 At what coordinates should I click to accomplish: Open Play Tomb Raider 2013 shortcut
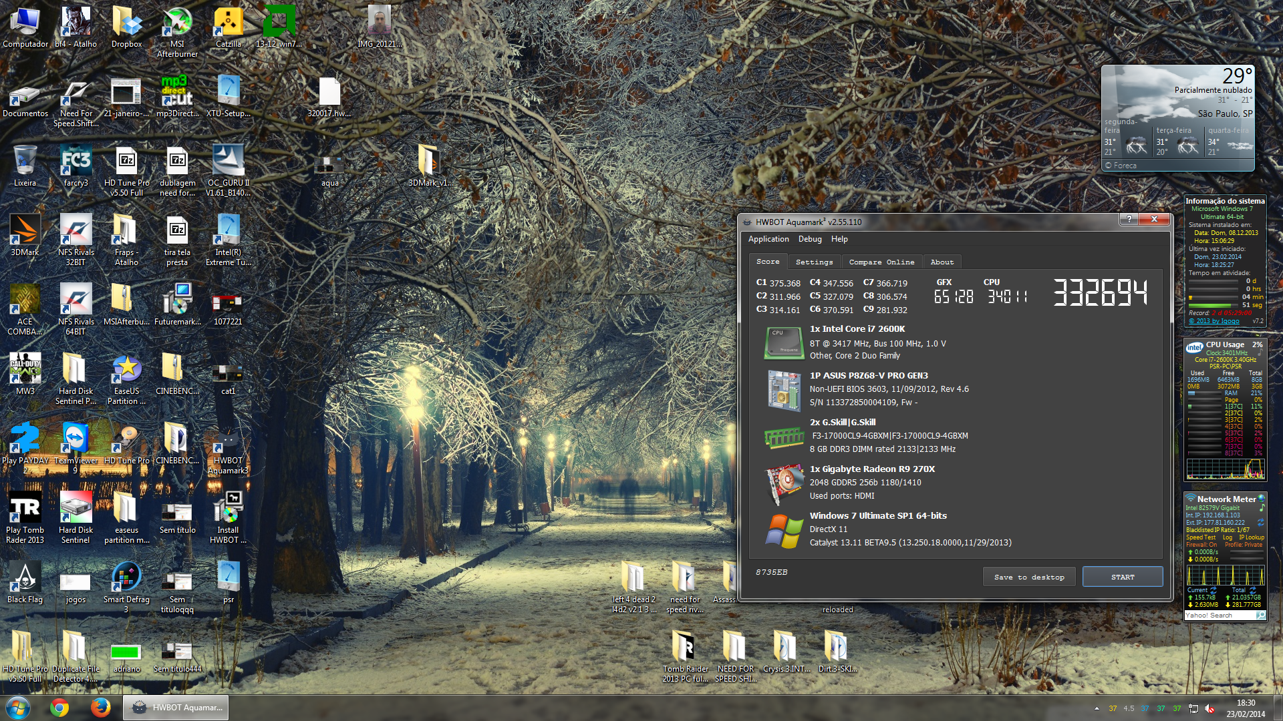25,517
